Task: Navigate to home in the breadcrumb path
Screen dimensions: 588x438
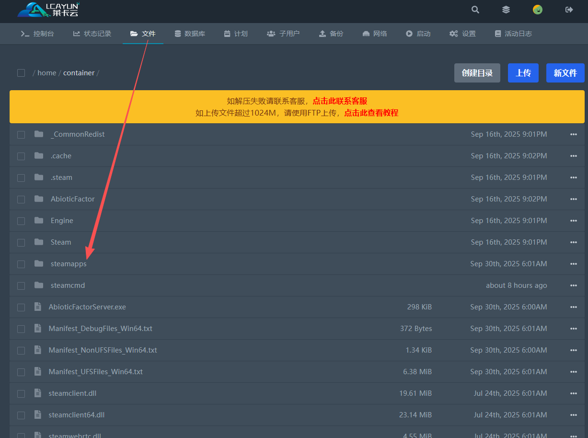Action: point(47,73)
